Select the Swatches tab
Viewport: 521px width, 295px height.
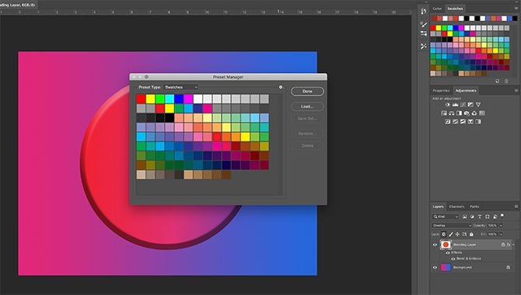(x=455, y=9)
